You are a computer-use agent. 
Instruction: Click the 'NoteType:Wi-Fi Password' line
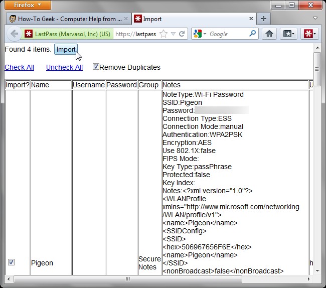pyautogui.click(x=203, y=94)
